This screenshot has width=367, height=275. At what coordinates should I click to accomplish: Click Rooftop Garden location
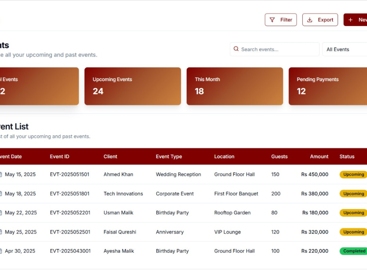pyautogui.click(x=232, y=213)
